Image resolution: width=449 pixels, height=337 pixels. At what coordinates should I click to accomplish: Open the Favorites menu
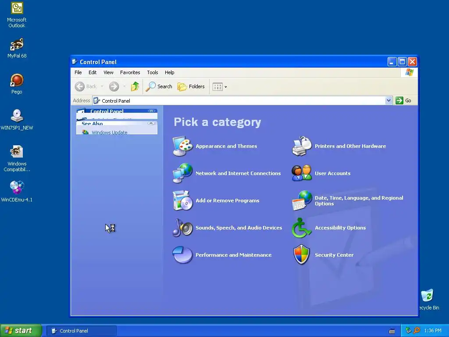130,72
